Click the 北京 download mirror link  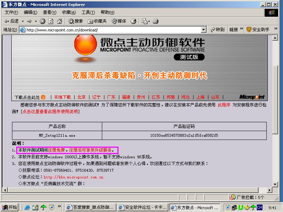pyautogui.click(x=81, y=97)
